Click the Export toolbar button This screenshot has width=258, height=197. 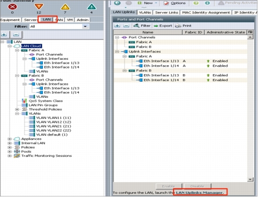click(x=163, y=26)
